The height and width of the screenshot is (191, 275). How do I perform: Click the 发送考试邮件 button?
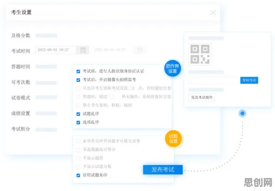tap(202, 98)
